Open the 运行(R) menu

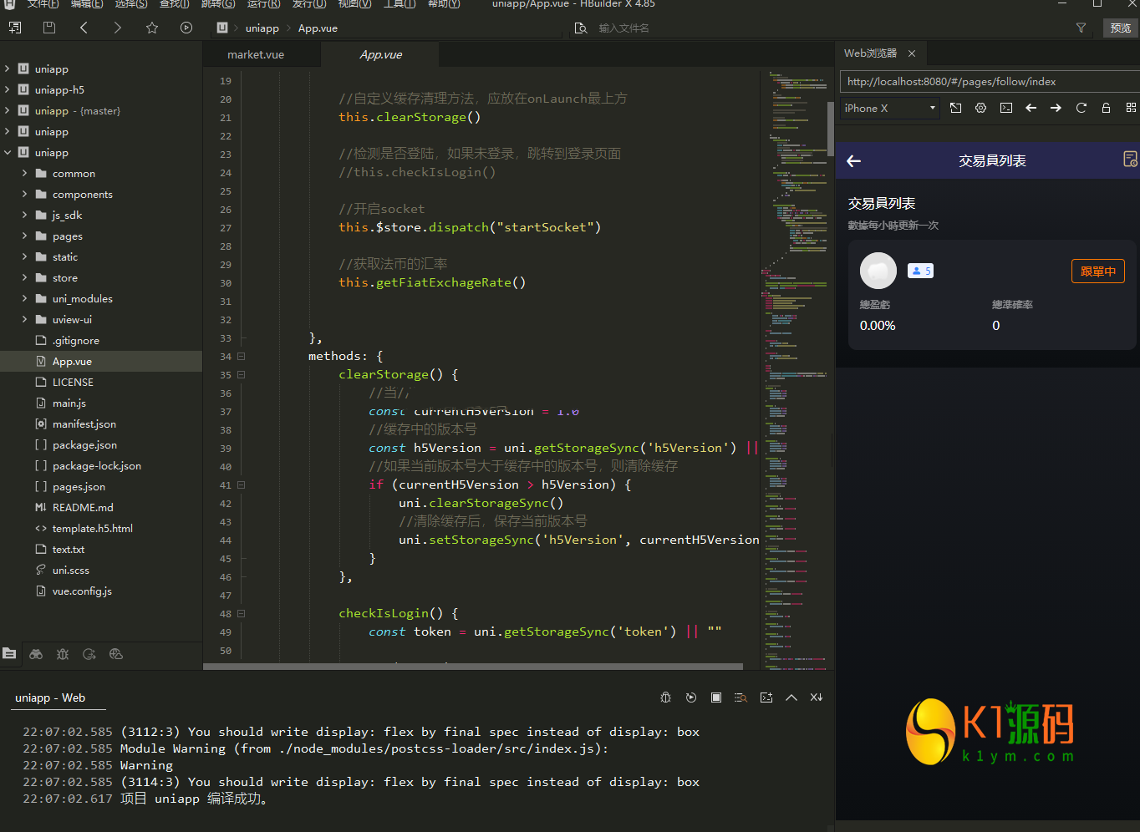pyautogui.click(x=263, y=4)
